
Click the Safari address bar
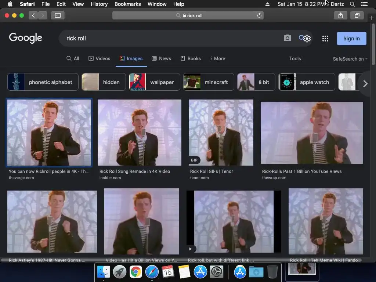188,15
